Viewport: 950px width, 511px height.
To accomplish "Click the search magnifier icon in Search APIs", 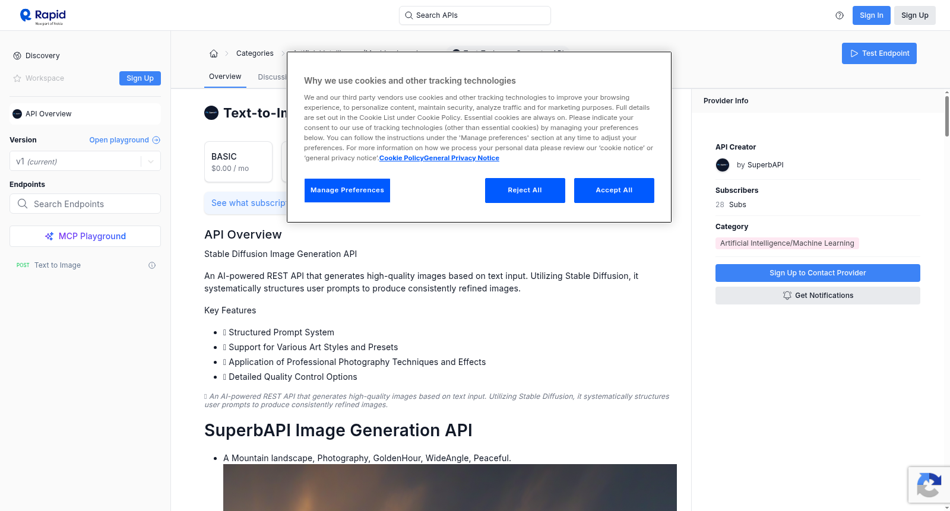I will pos(408,15).
